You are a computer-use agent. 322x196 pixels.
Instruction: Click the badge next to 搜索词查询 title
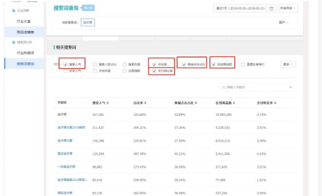(x=88, y=8)
